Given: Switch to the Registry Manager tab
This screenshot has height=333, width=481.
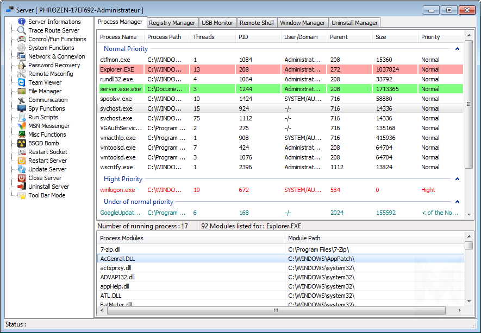Looking at the screenshot, I should coord(172,23).
